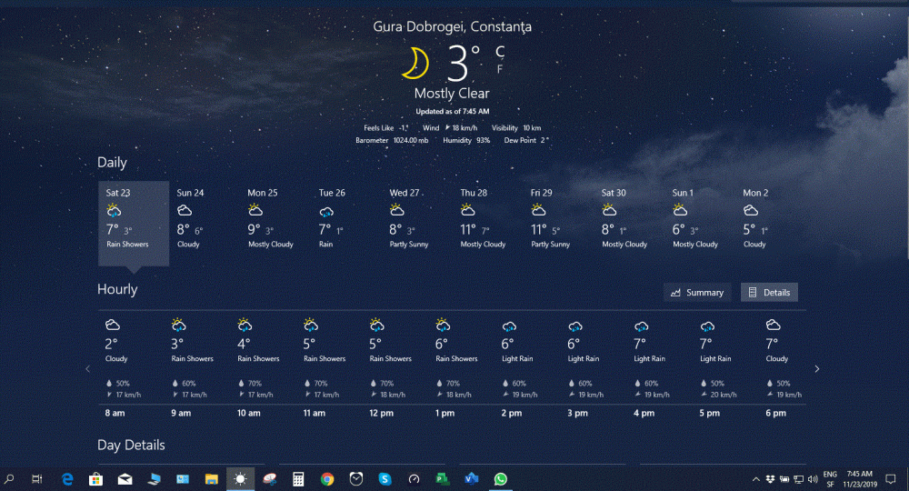Show hidden system tray icons

tap(756, 479)
